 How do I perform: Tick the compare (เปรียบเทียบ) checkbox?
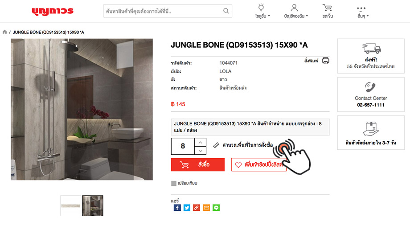pos(174,183)
